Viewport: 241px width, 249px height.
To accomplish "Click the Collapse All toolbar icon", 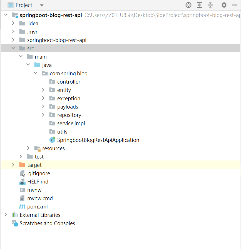I will (x=210, y=5).
